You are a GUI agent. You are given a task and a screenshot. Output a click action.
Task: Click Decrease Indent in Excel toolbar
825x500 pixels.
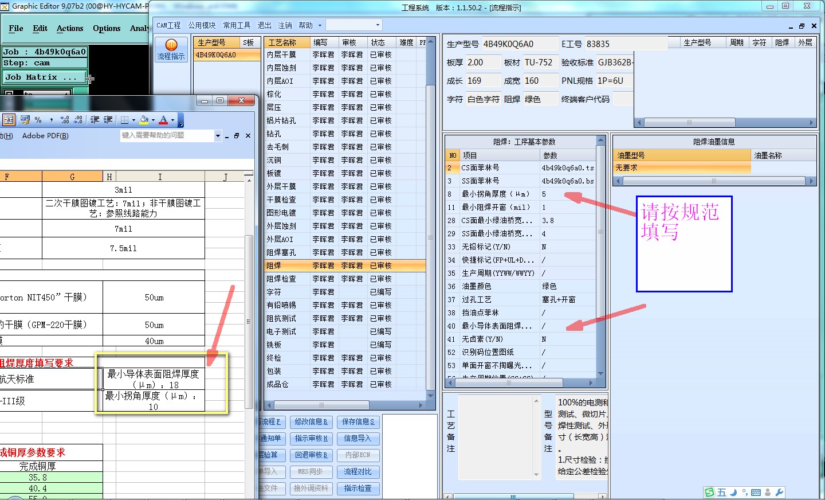tap(95, 120)
